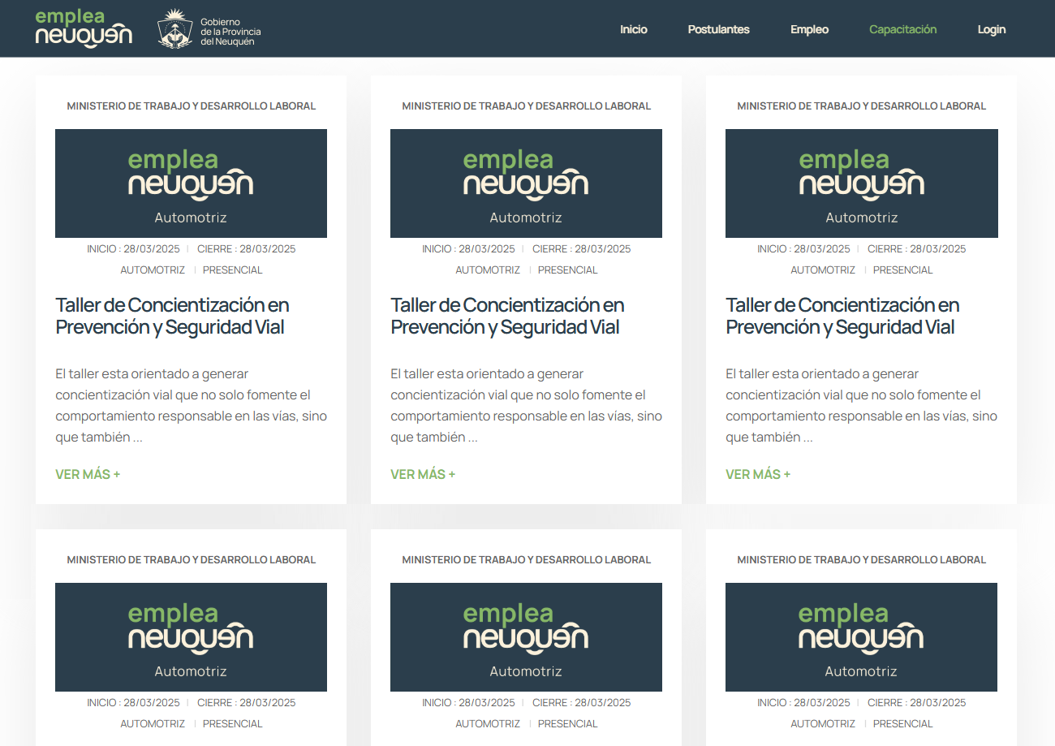Click VER MÁS + on the middle top-row card
Image resolution: width=1055 pixels, height=746 pixels.
(x=423, y=474)
